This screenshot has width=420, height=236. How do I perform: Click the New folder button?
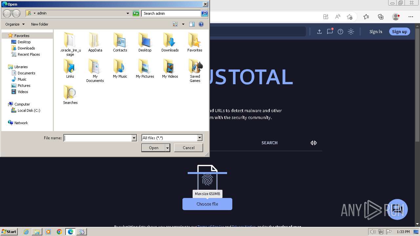[x=40, y=24]
